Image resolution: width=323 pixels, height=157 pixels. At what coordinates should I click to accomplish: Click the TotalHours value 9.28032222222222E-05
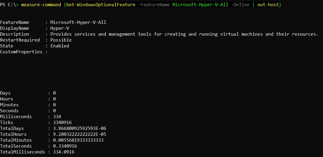pos(80,134)
